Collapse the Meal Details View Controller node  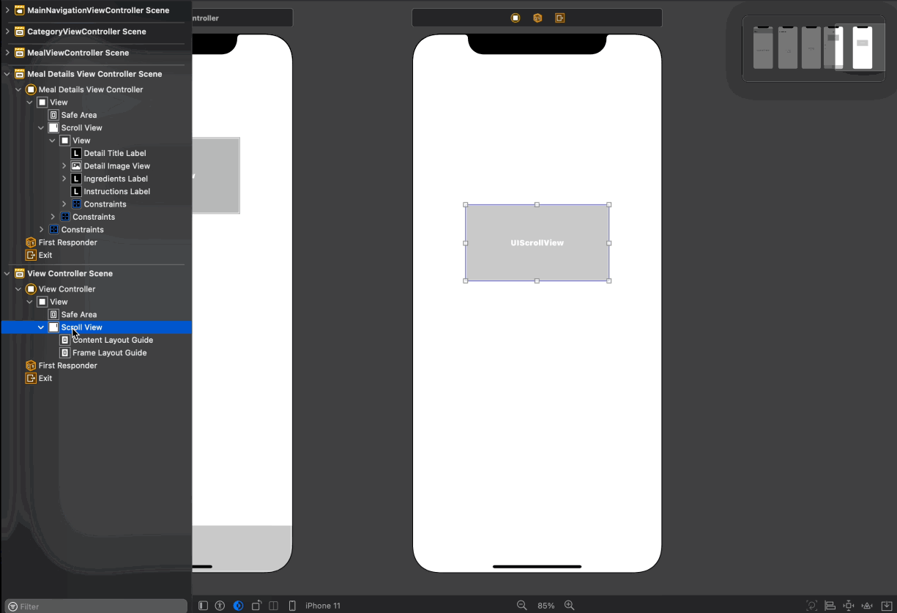[x=18, y=89]
